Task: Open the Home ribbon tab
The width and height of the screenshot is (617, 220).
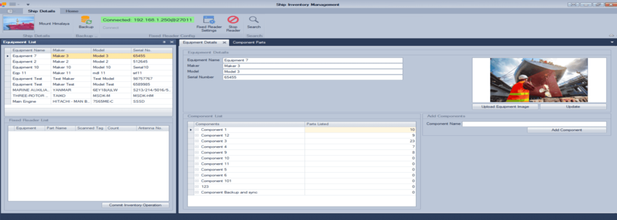Action: 72,11
